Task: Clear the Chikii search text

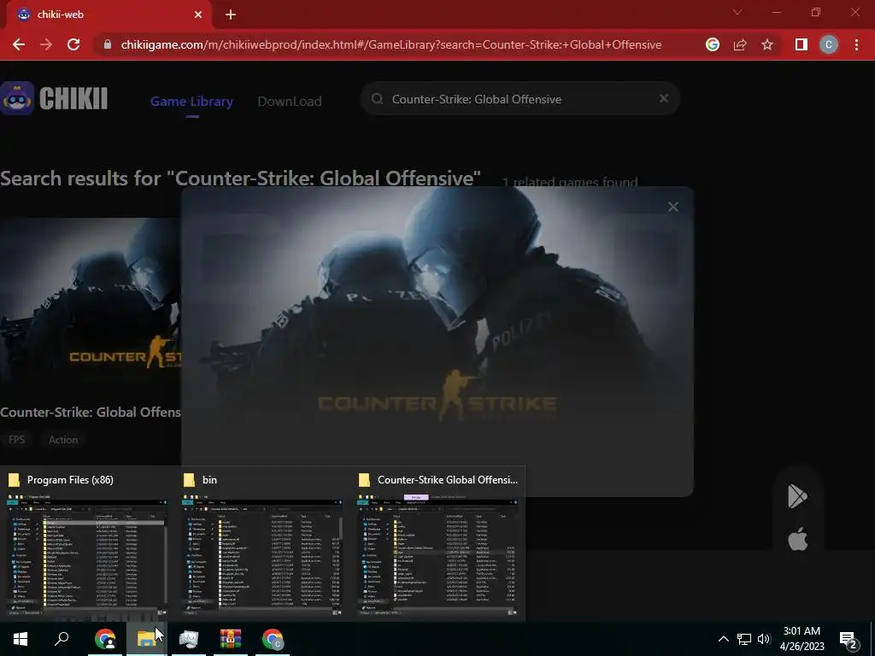Action: click(x=663, y=98)
